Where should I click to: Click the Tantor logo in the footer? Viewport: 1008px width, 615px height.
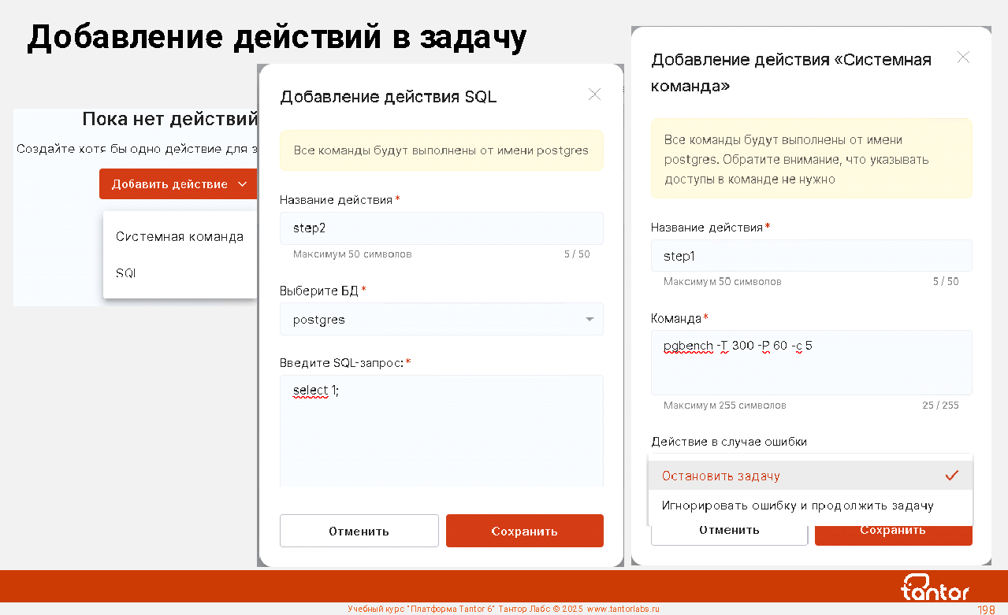[x=935, y=587]
